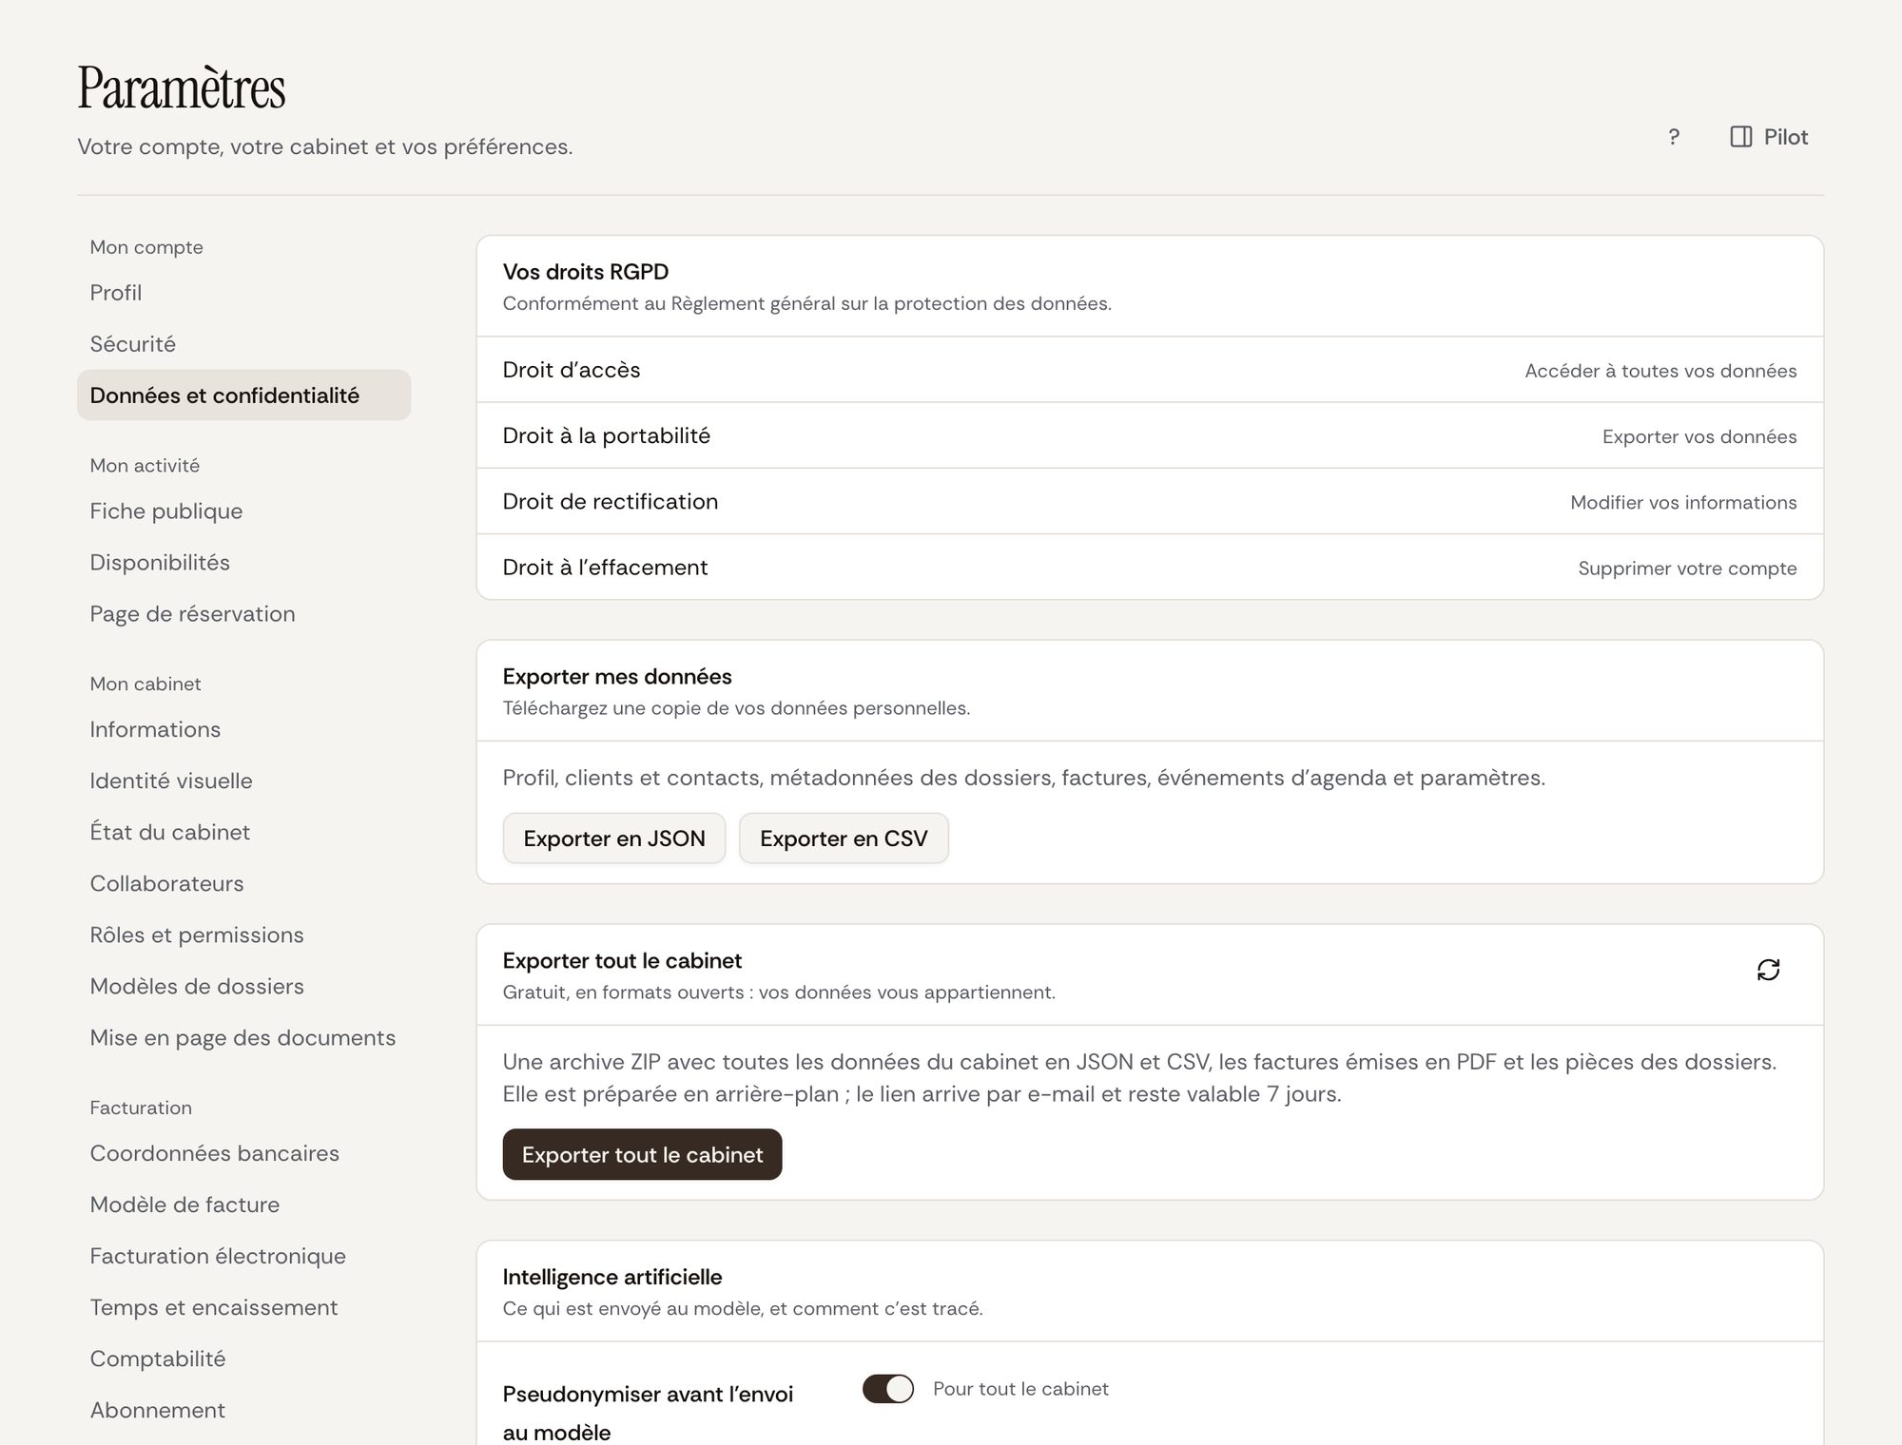Image resolution: width=1902 pixels, height=1445 pixels.
Task: Open Fiche publique settings
Action: pyautogui.click(x=244, y=511)
